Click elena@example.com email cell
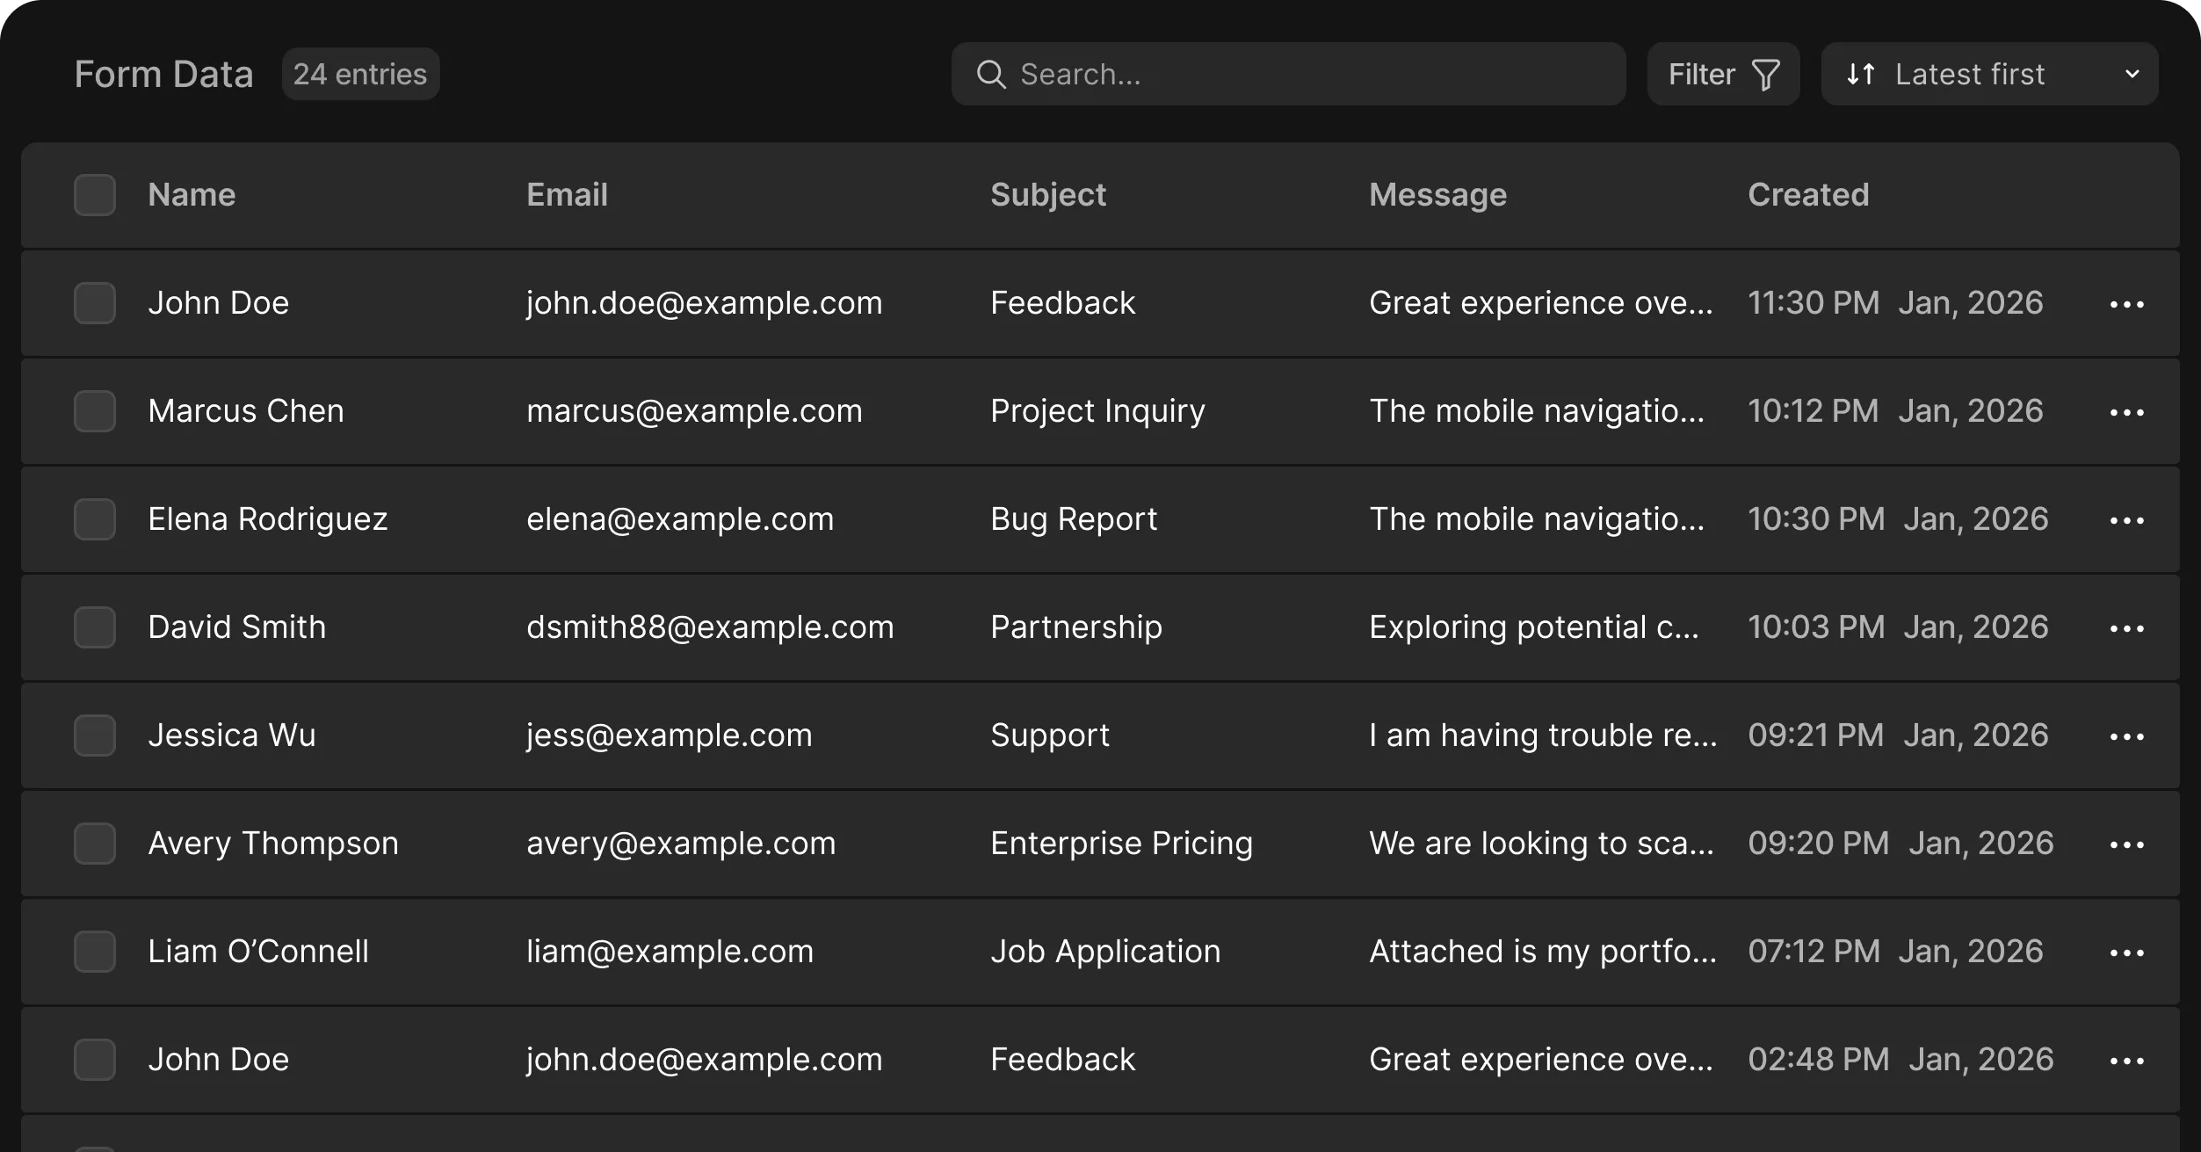 tap(680, 519)
